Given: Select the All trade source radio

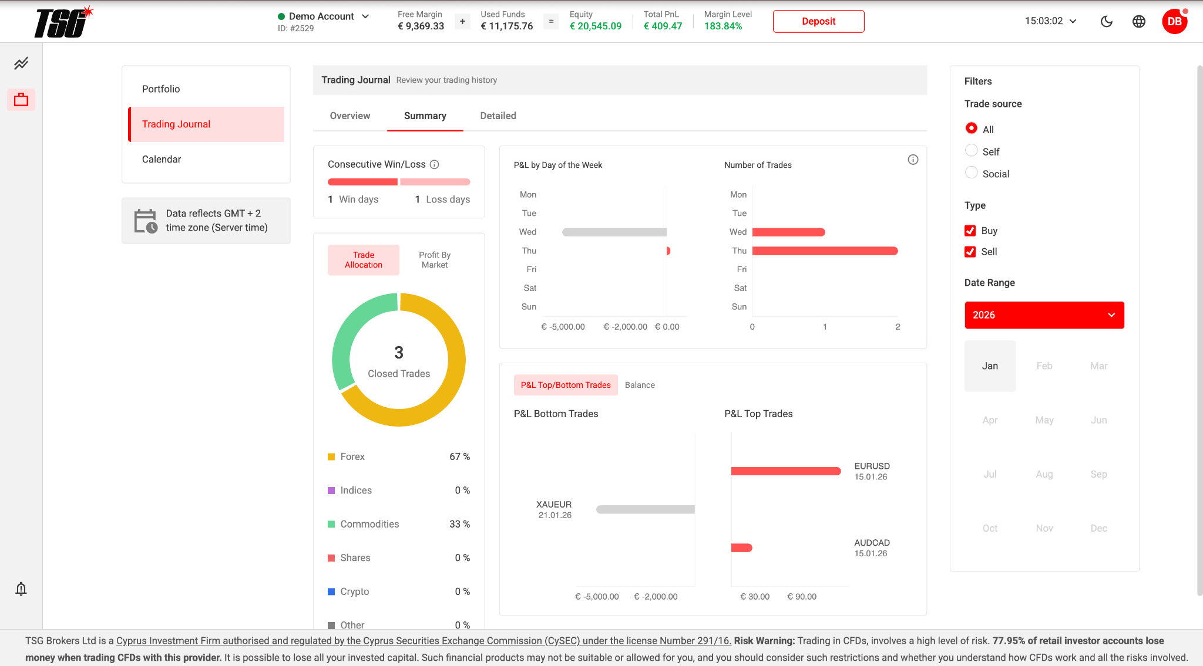Looking at the screenshot, I should (x=972, y=128).
